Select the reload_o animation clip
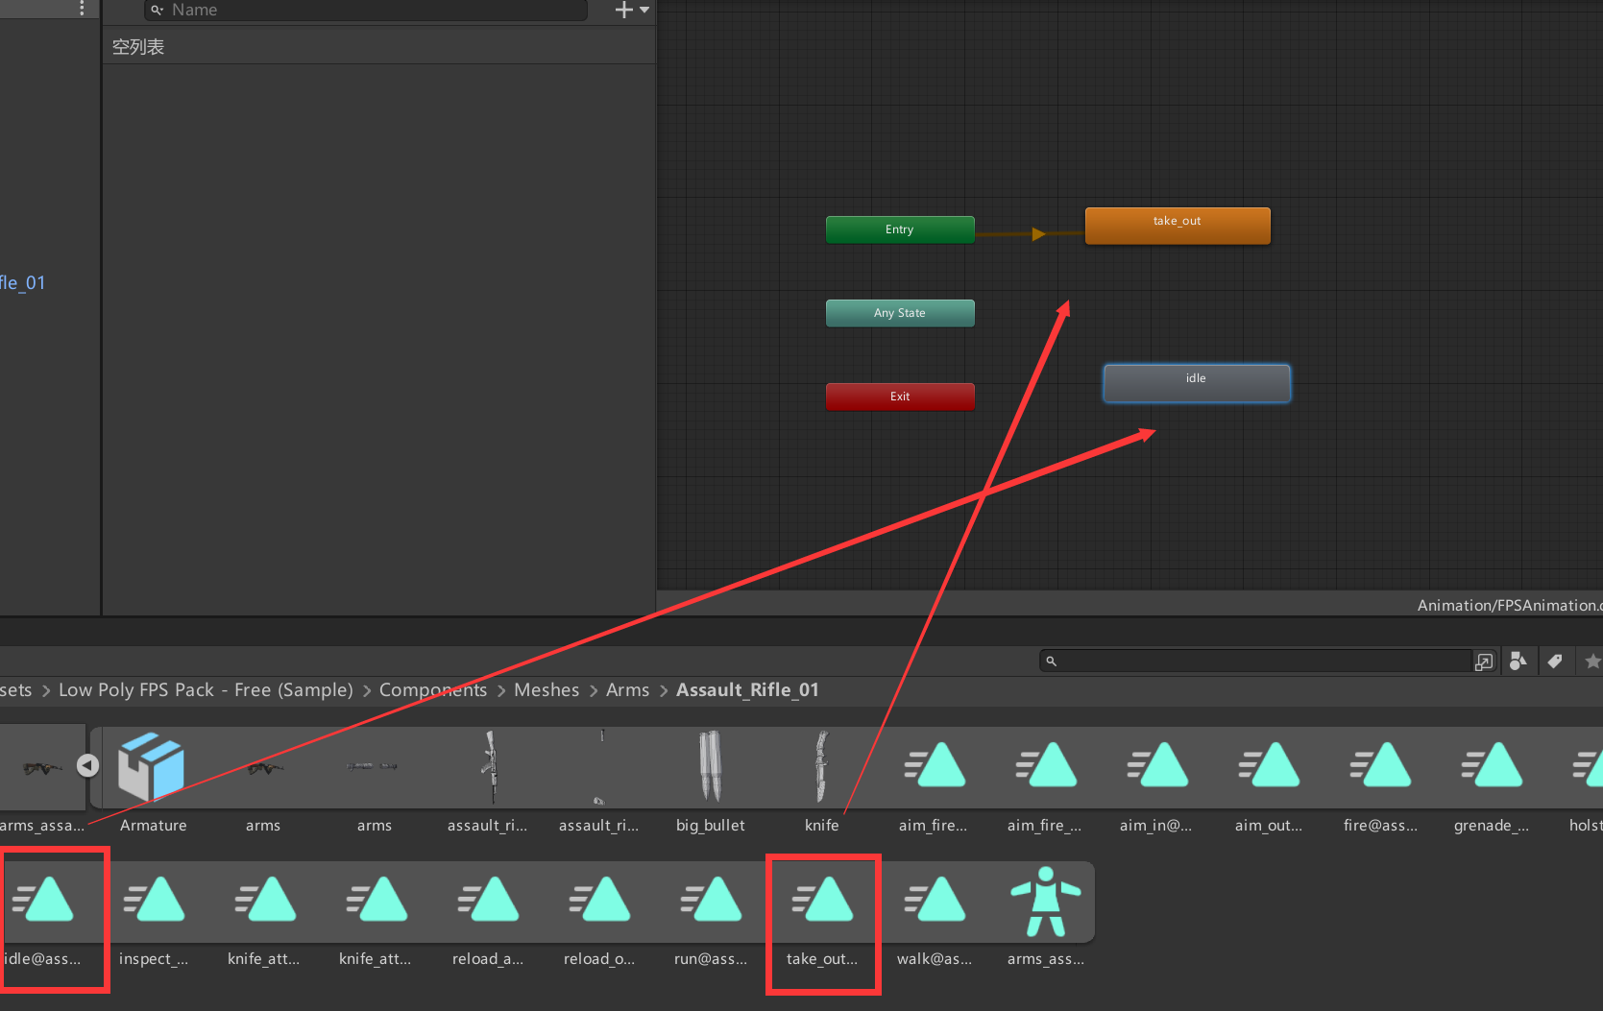 (599, 915)
